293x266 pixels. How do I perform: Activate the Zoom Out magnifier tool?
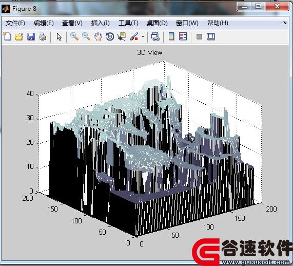point(86,36)
